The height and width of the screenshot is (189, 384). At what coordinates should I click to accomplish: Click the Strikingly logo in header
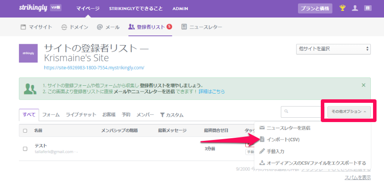pos(33,8)
